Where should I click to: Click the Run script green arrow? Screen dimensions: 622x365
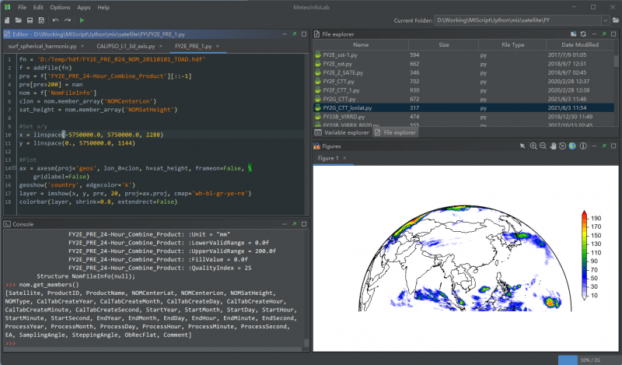pyautogui.click(x=82, y=19)
